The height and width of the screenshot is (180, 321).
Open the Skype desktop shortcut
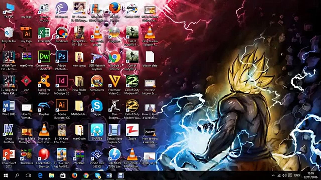tap(97, 108)
